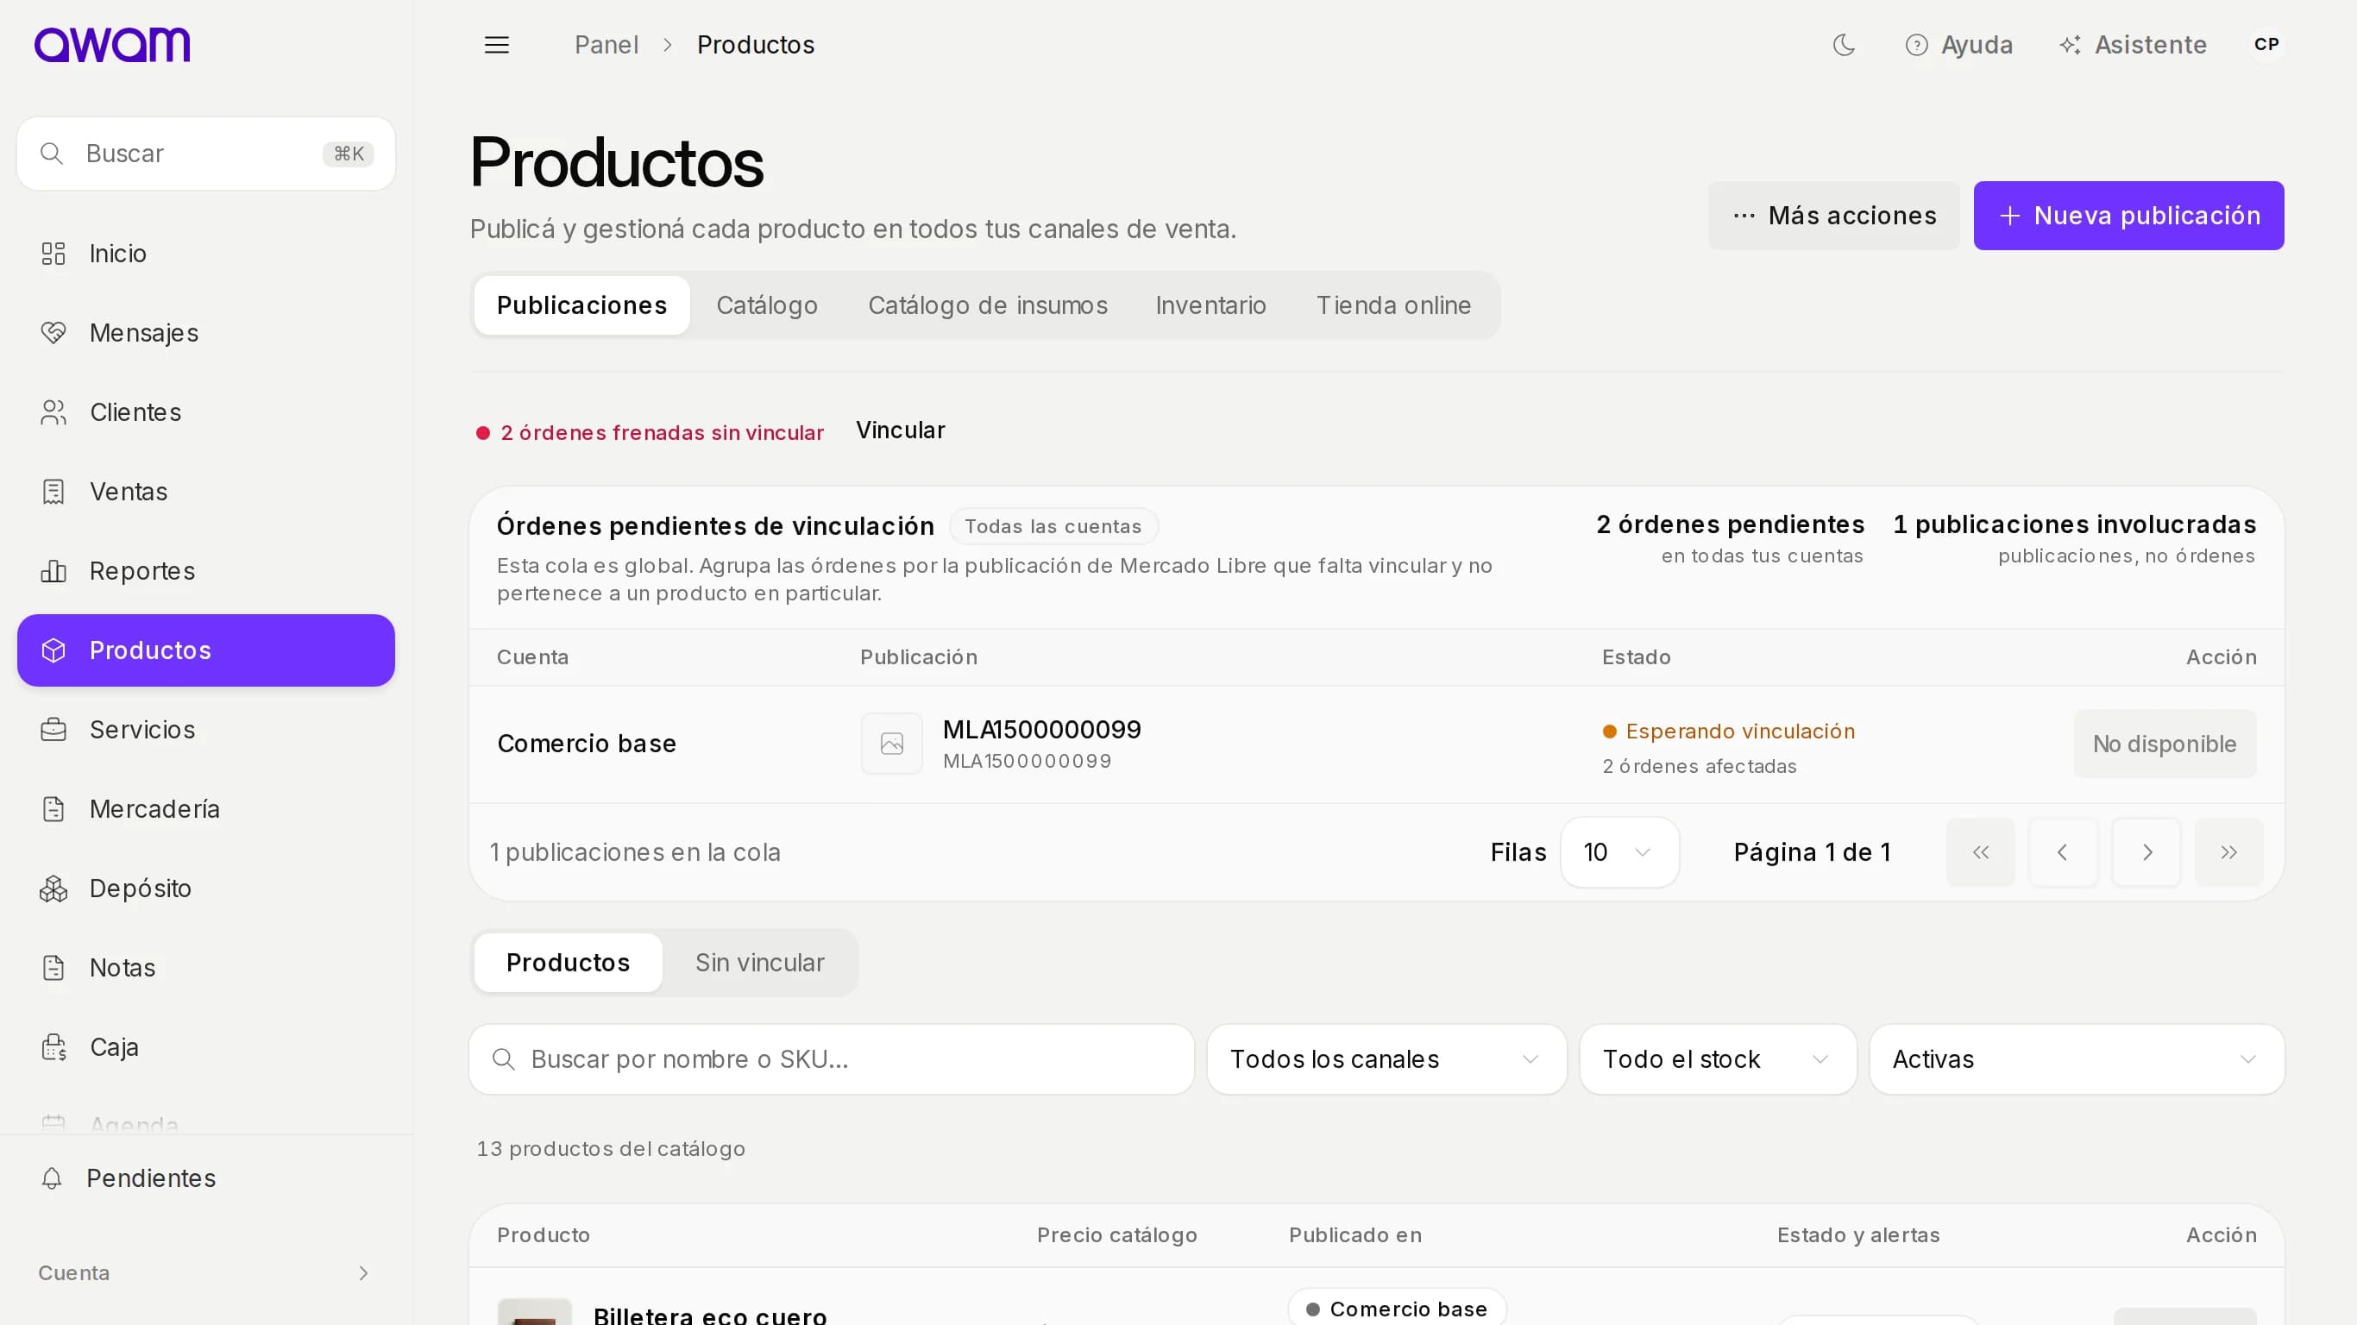Open the CP user avatar menu
2357x1325 pixels.
pos(2266,45)
